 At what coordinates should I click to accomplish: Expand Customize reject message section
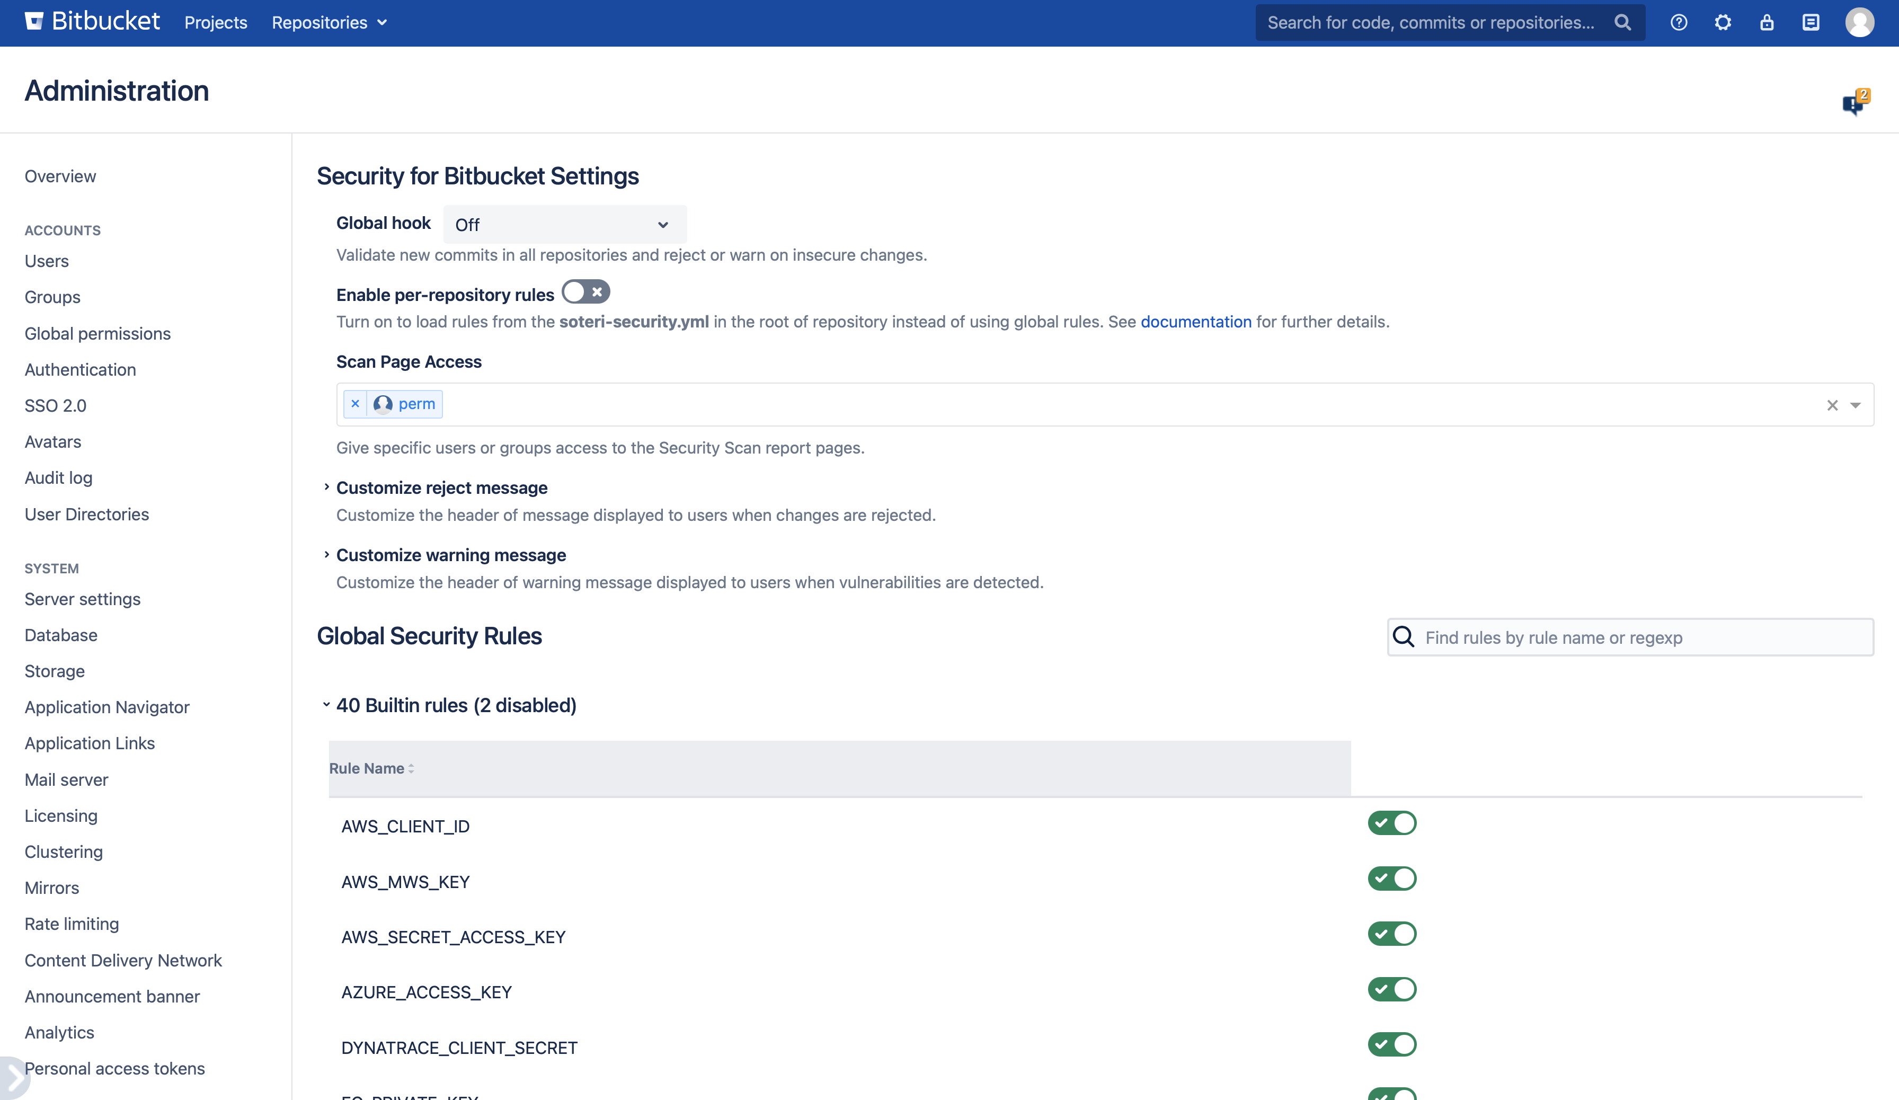coord(441,487)
